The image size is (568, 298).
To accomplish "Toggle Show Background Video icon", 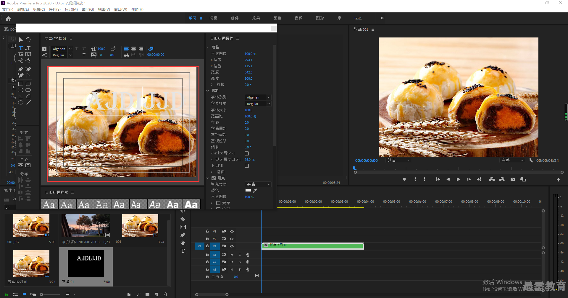I will [x=151, y=49].
